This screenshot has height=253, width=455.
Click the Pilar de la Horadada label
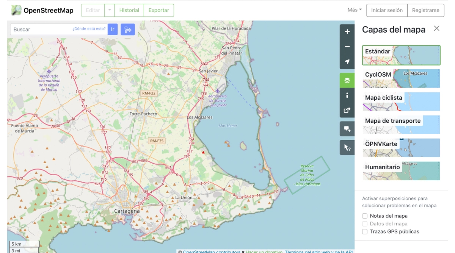pos(231,28)
